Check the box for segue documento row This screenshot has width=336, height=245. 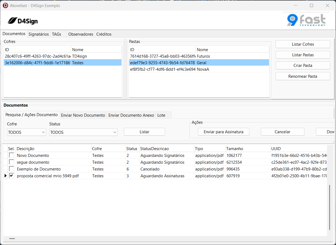(11, 162)
